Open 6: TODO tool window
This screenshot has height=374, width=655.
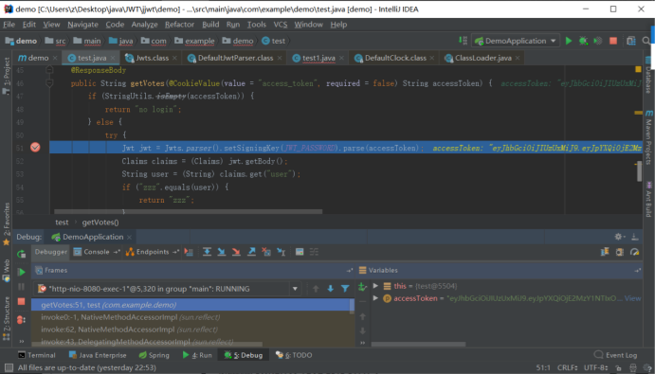(x=294, y=355)
